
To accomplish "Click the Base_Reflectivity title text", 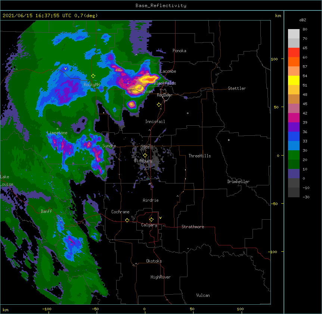I will 161,6.
